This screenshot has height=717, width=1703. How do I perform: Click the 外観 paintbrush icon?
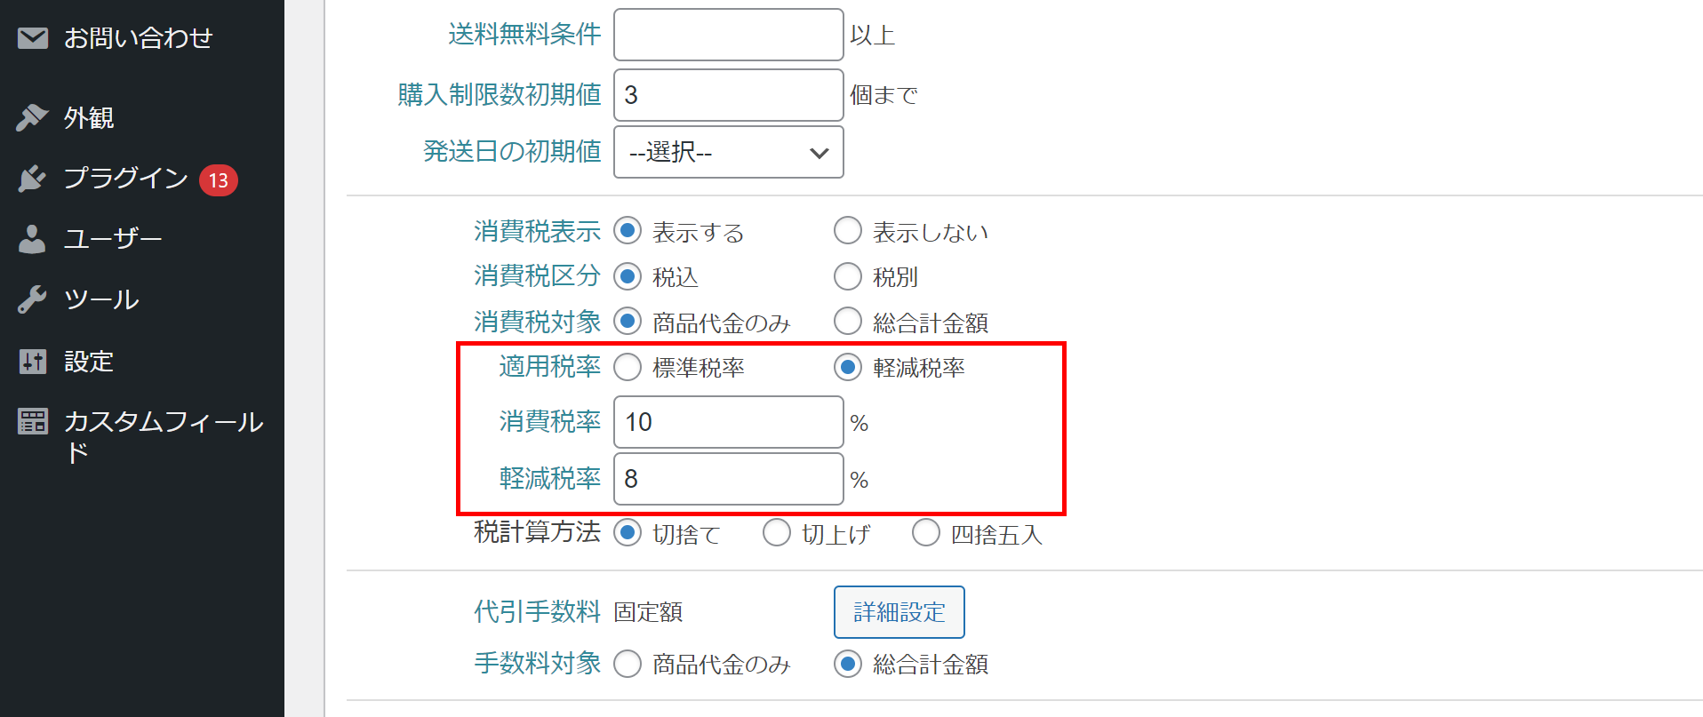33,117
